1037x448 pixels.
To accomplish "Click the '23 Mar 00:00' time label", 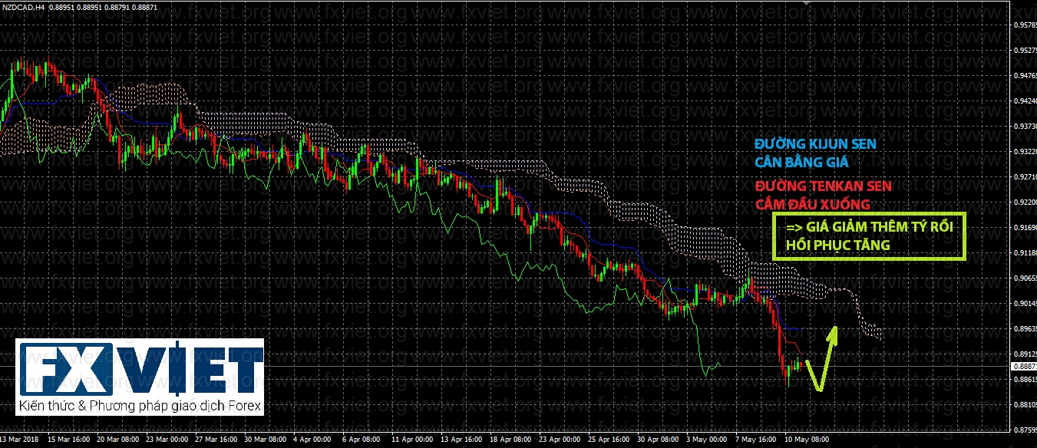I will tap(167, 440).
